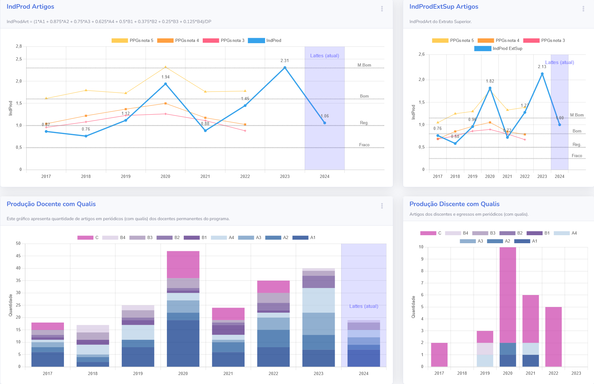Open the IndProd Artigos card kebab menu
This screenshot has width=594, height=384.
pyautogui.click(x=382, y=9)
